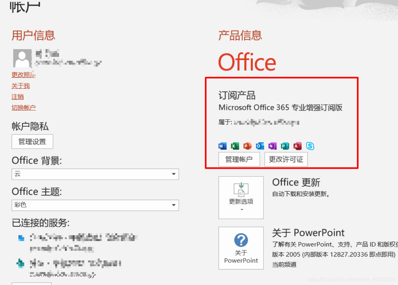Click the 关于 PowerPoint button
This screenshot has height=285, width=398.
click(241, 248)
